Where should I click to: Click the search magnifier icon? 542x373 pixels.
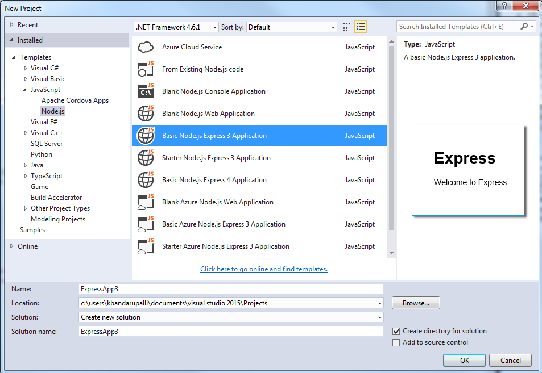524,26
